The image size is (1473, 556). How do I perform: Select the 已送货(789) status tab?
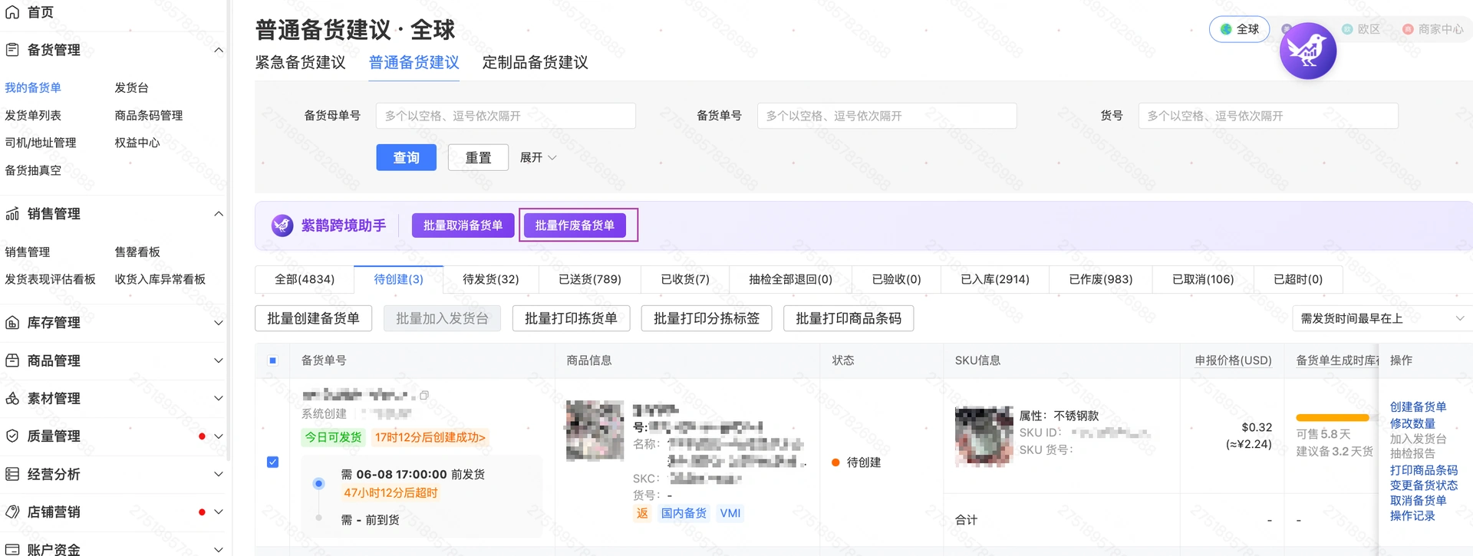590,279
